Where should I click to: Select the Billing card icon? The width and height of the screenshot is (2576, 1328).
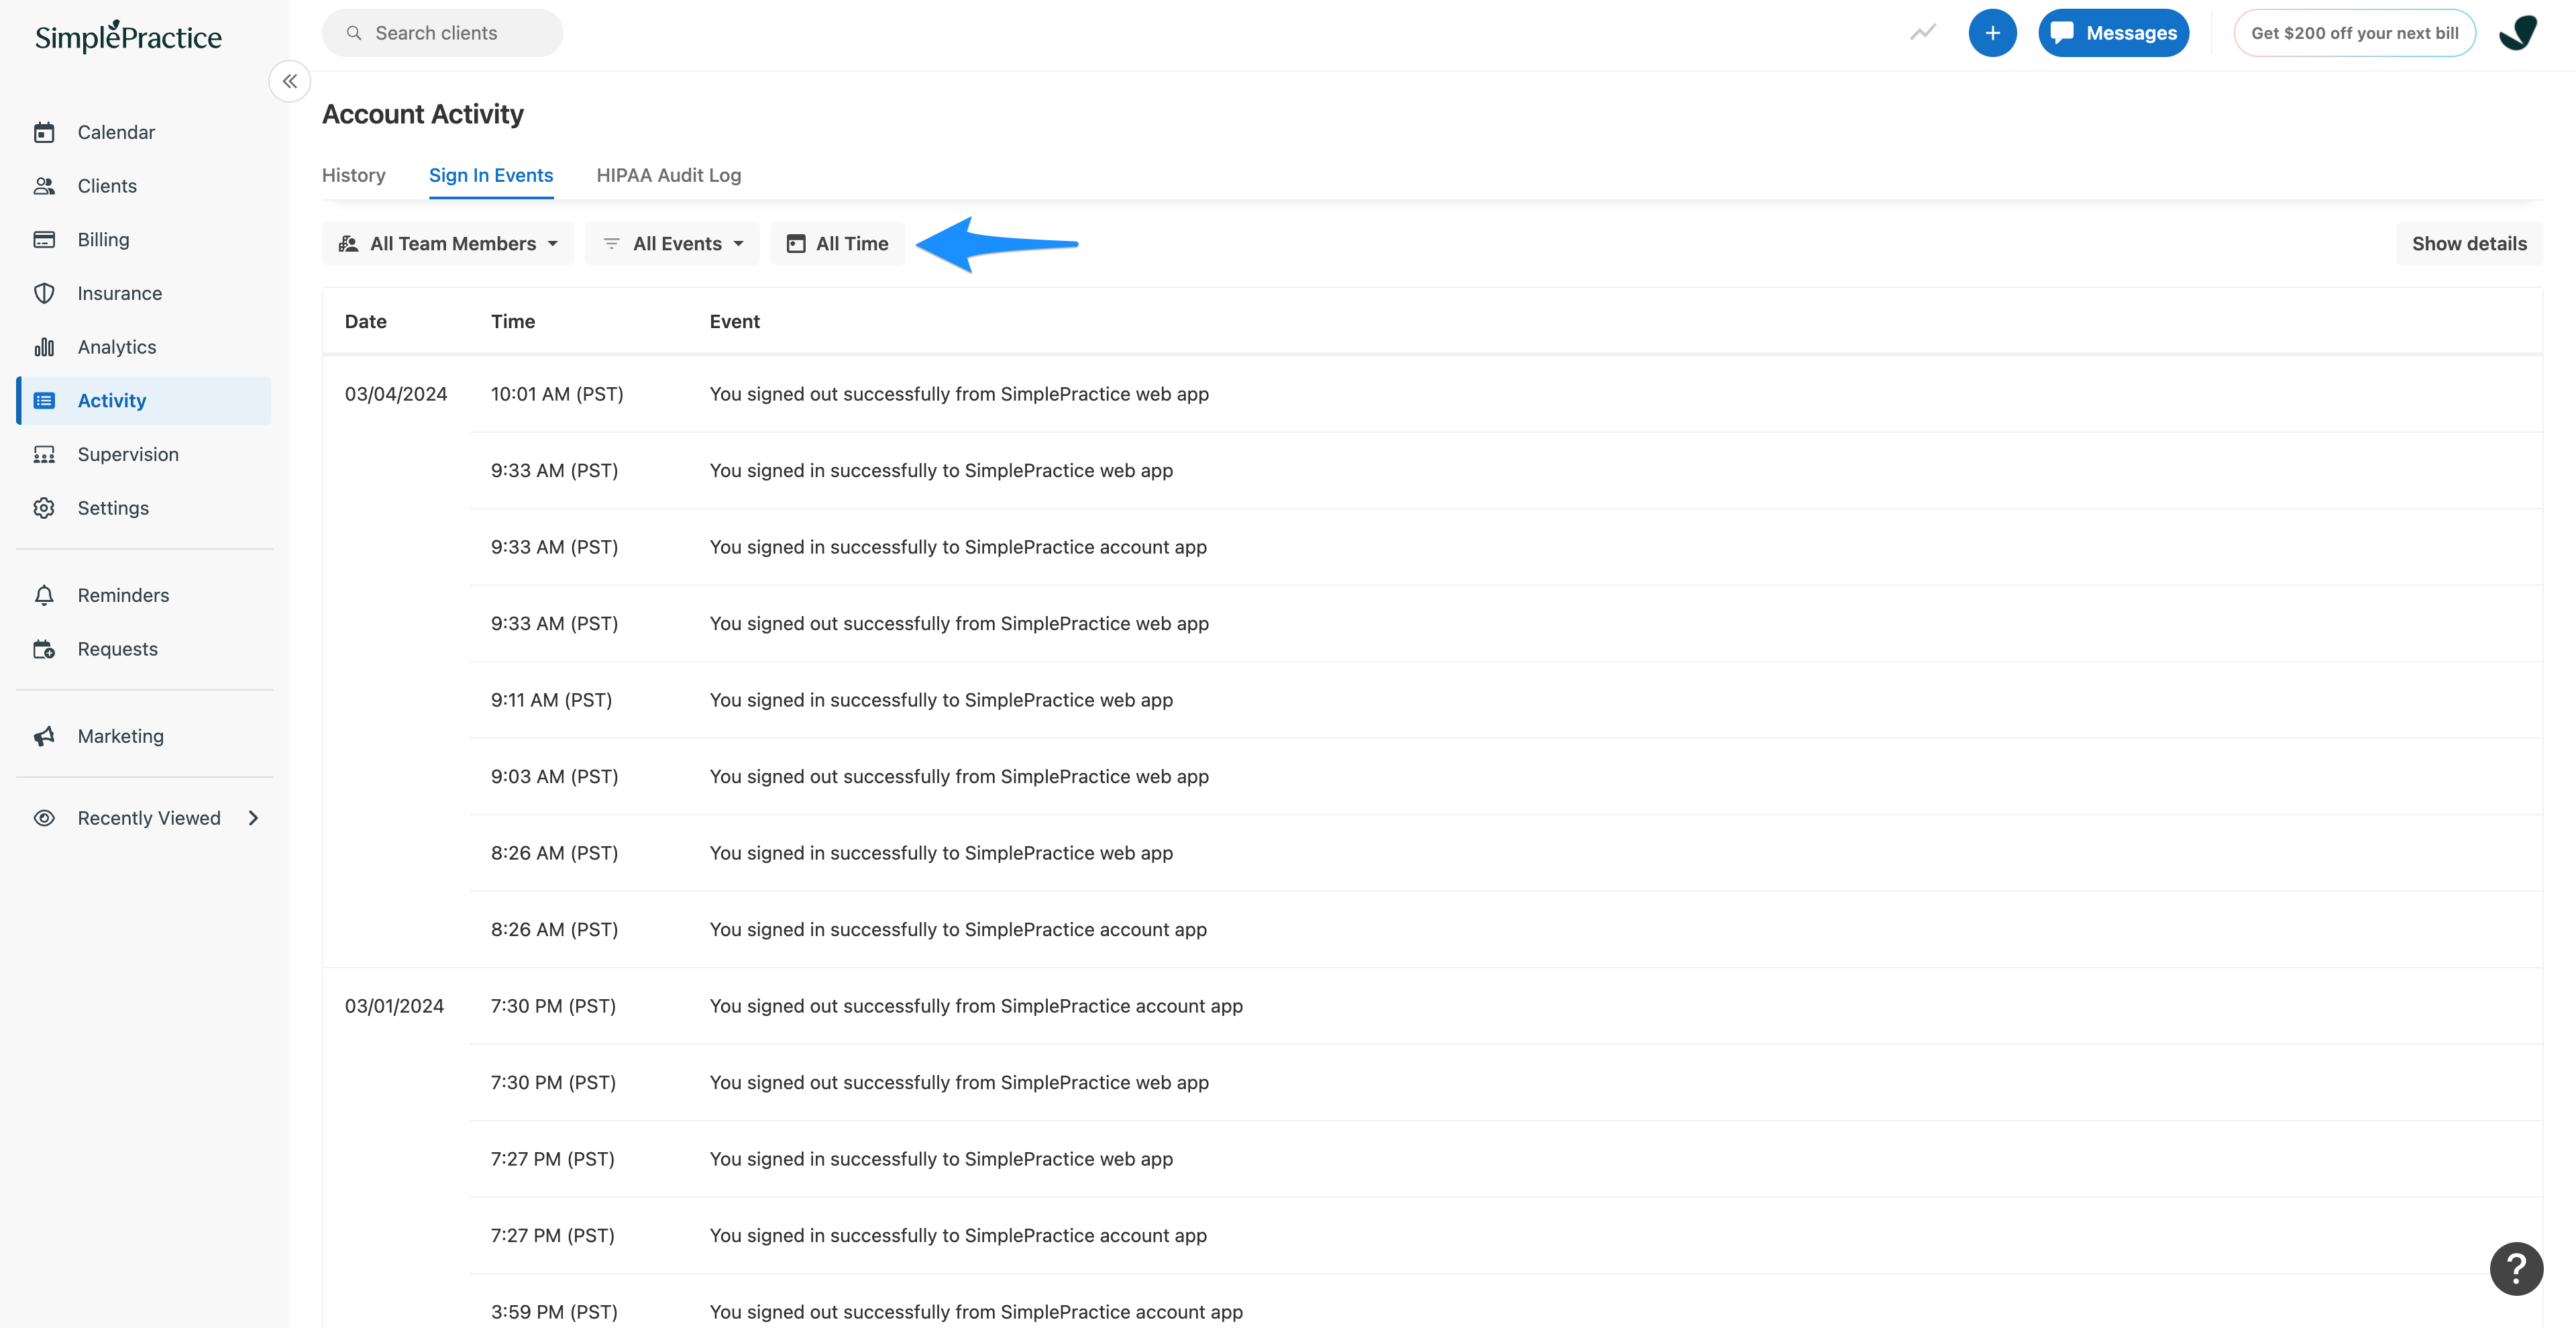(44, 240)
